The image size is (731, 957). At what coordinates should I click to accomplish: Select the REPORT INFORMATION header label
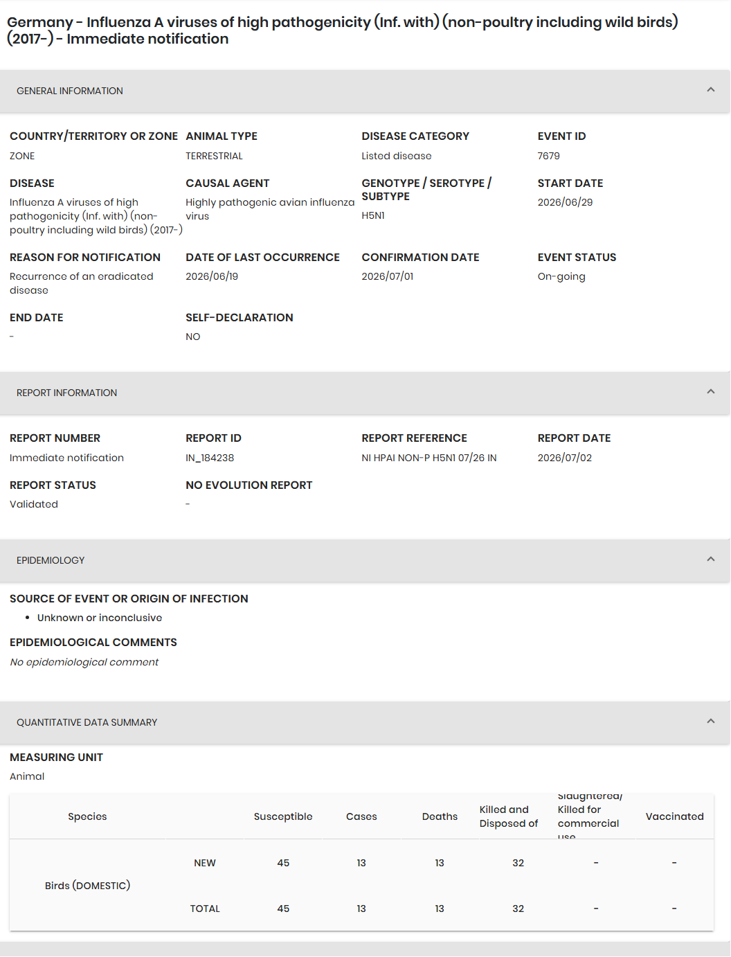67,393
